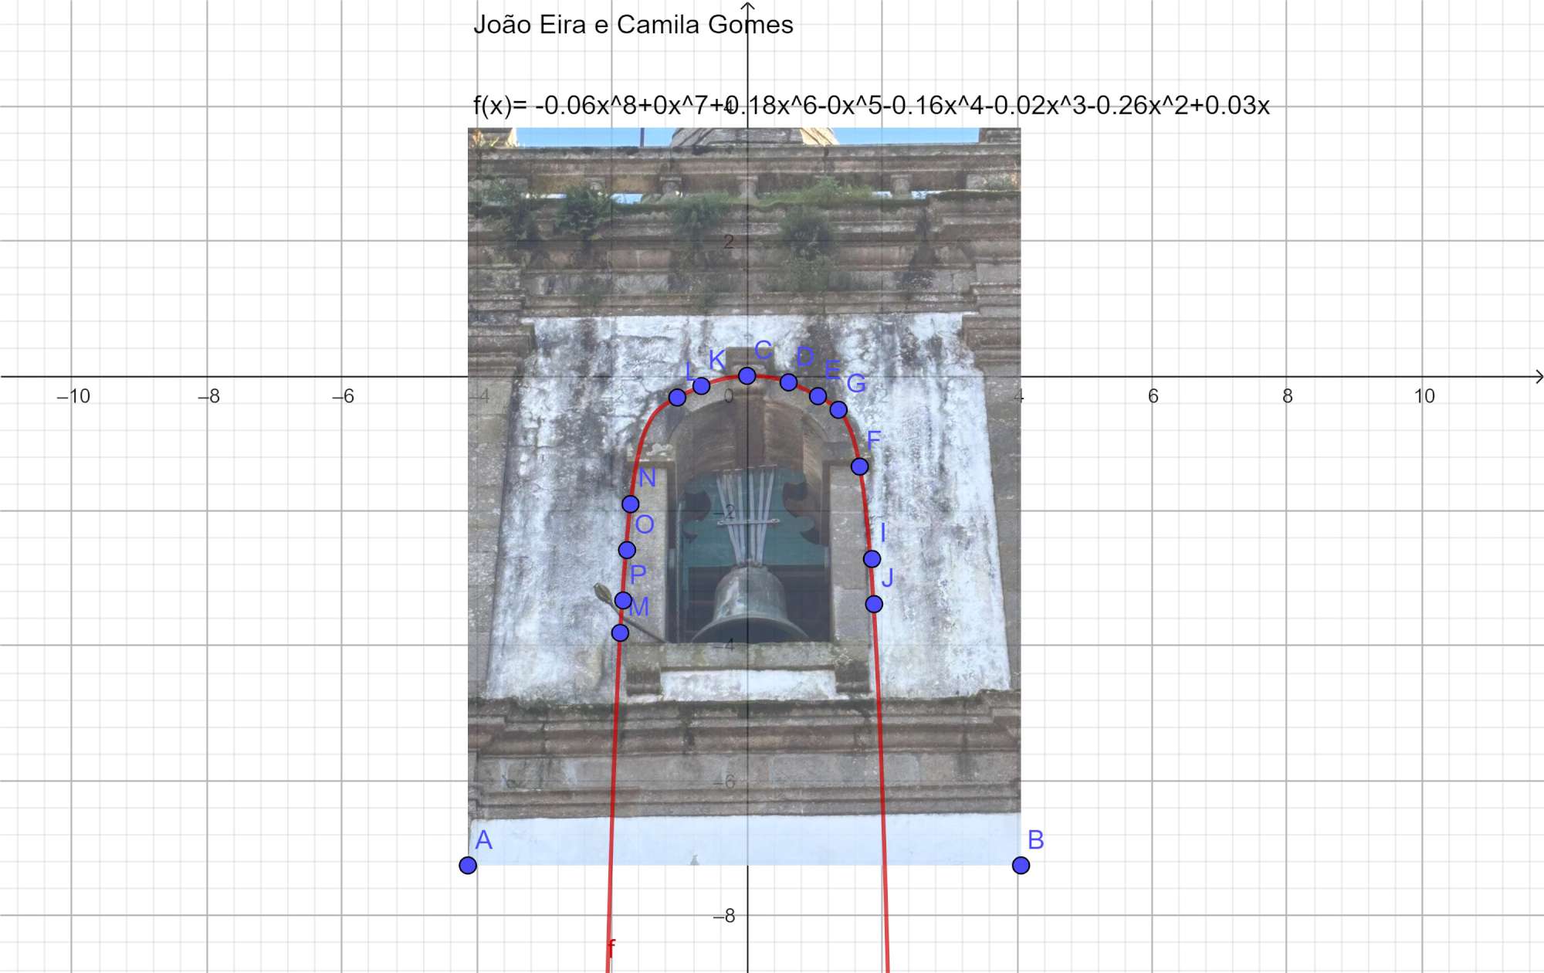Select point P on the left curve
Screen dimensions: 1544x973
pos(623,600)
